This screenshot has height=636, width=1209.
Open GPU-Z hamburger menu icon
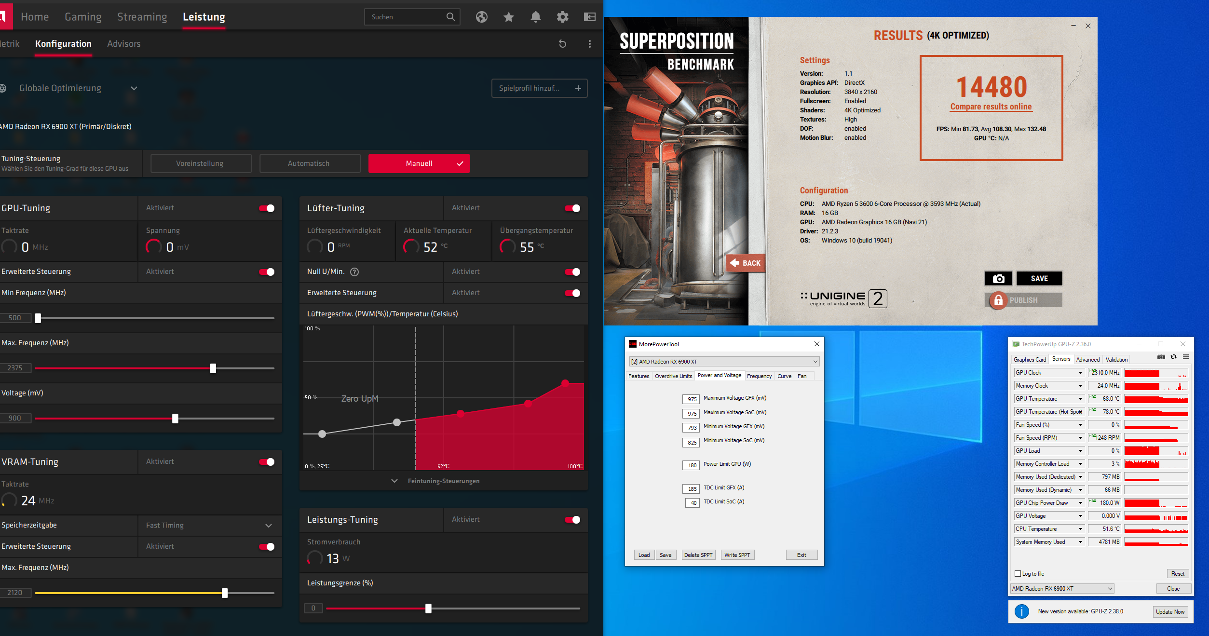coord(1186,357)
